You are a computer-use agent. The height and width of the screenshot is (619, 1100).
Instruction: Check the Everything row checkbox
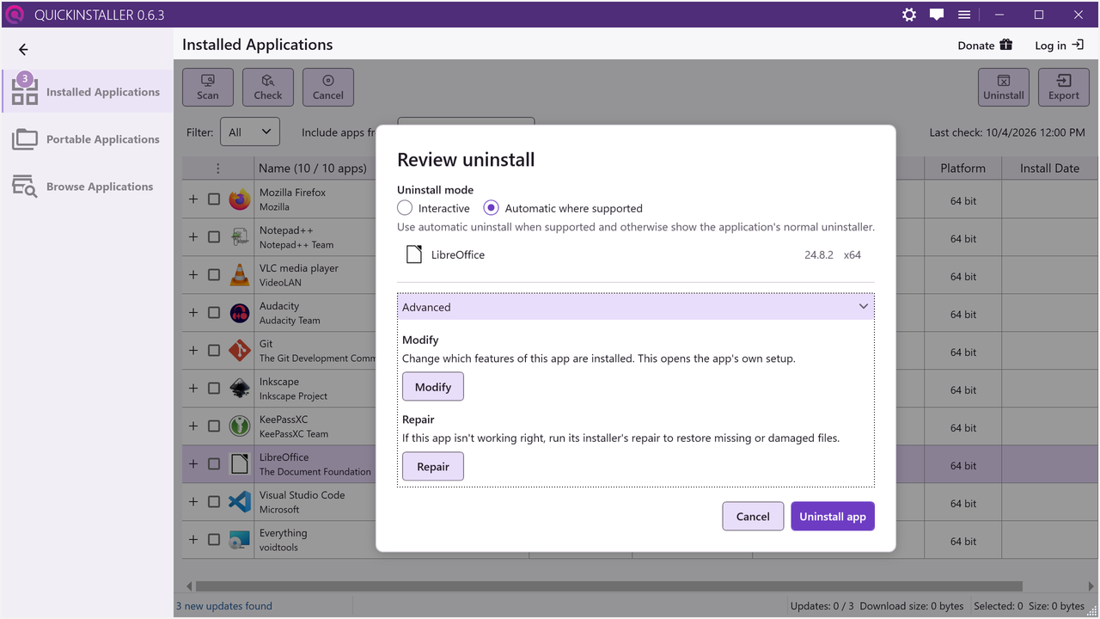[x=214, y=540]
